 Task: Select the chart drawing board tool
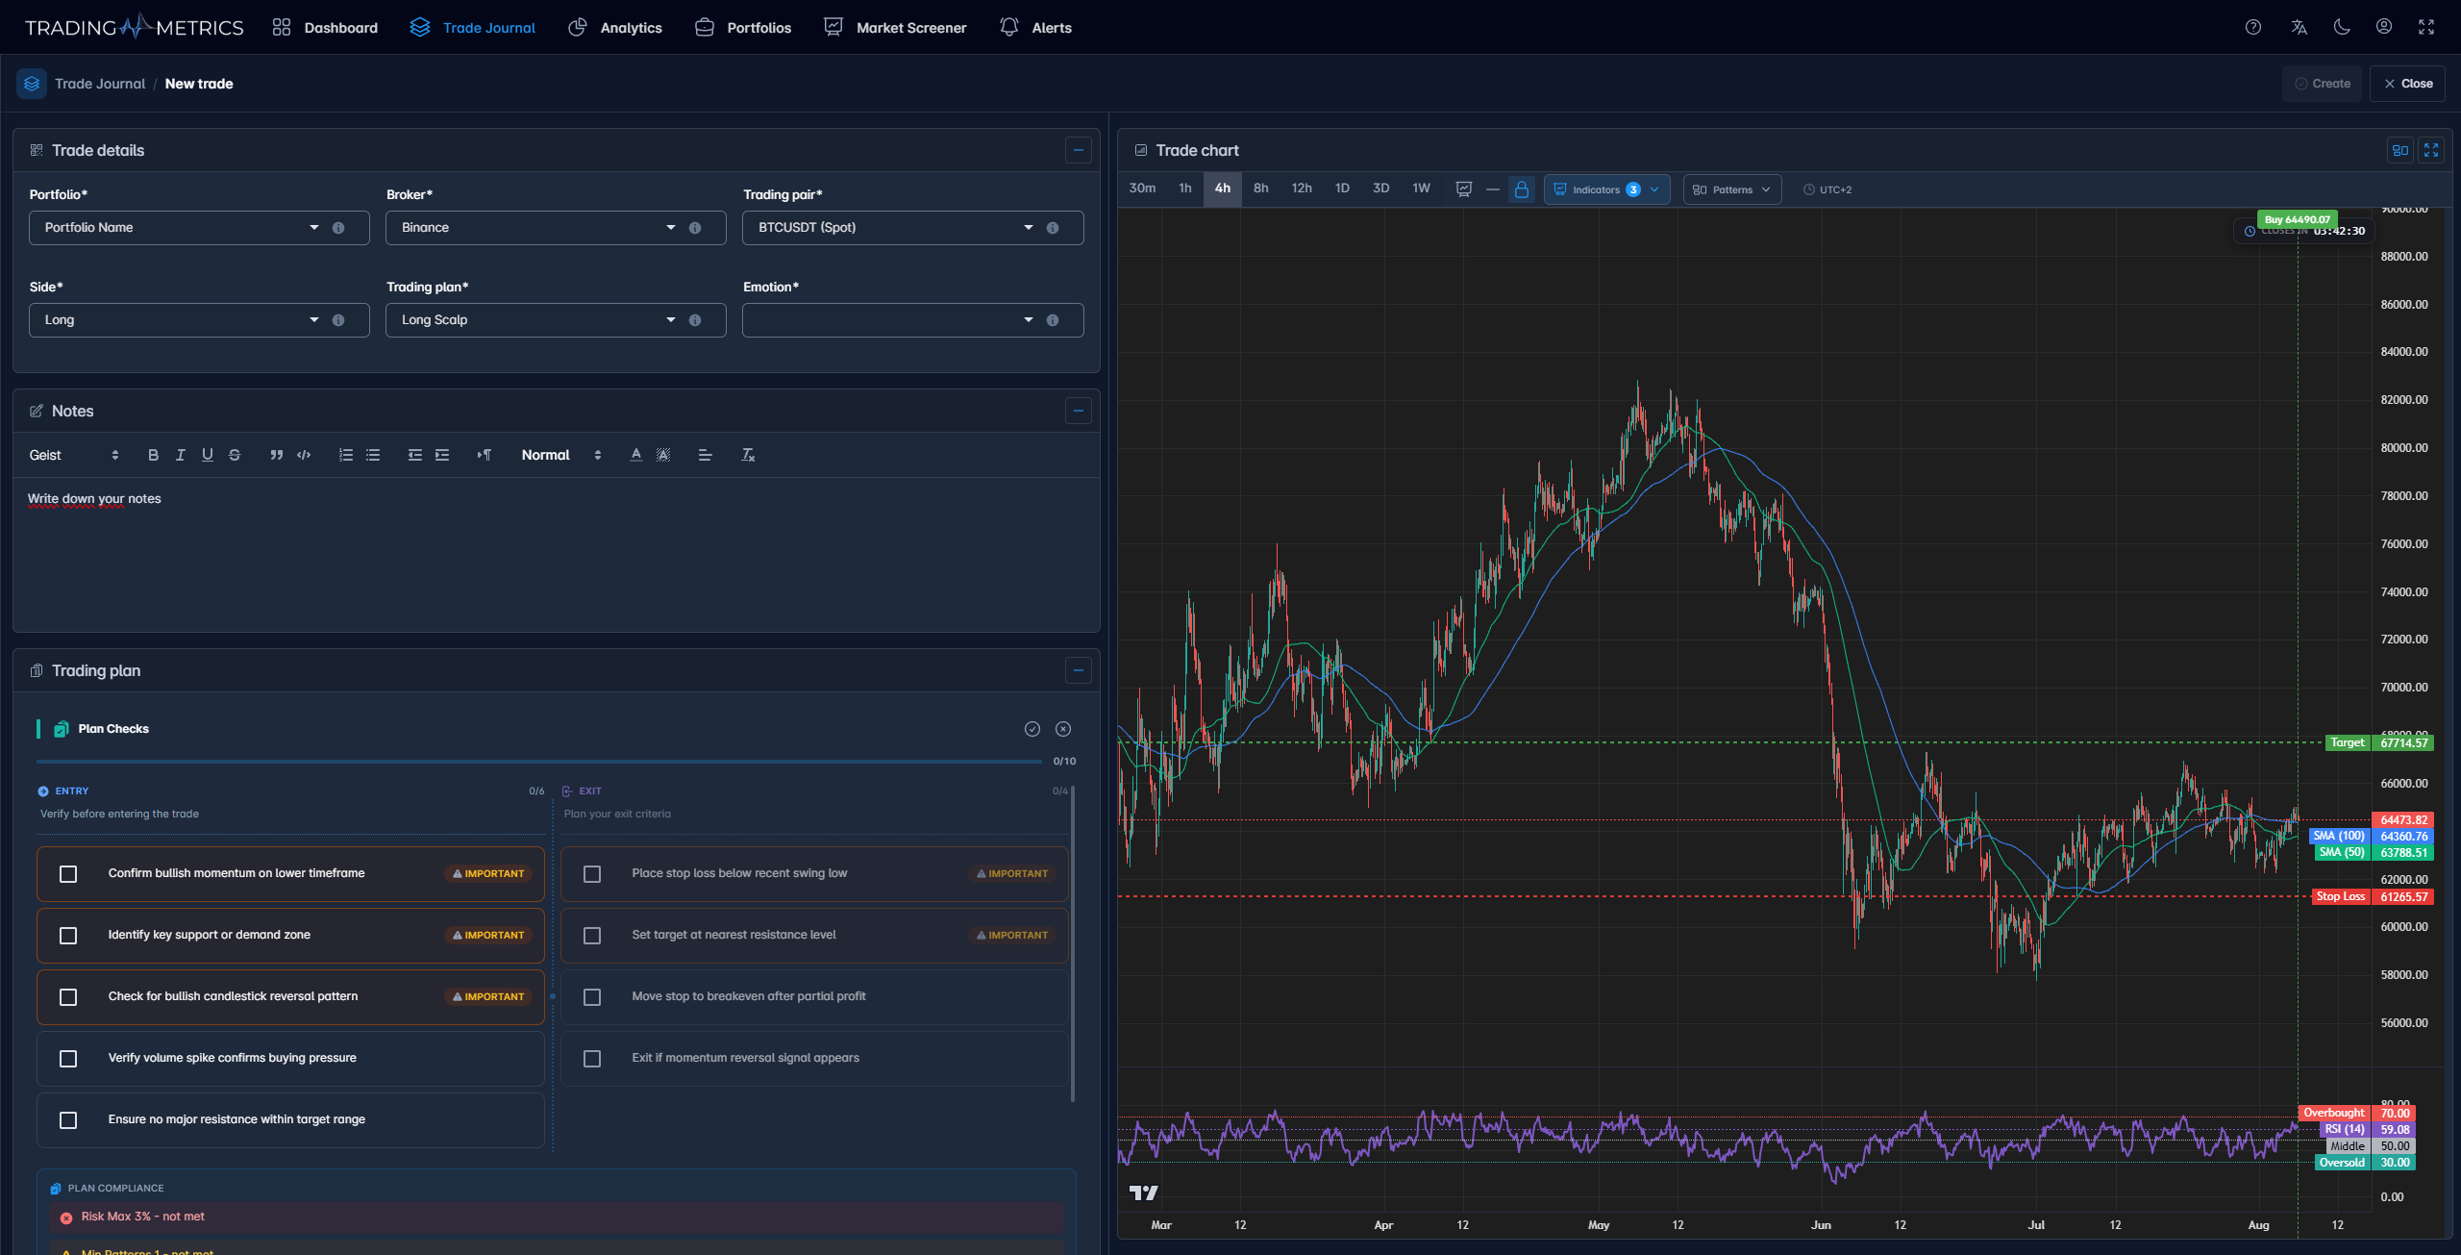coord(1464,189)
